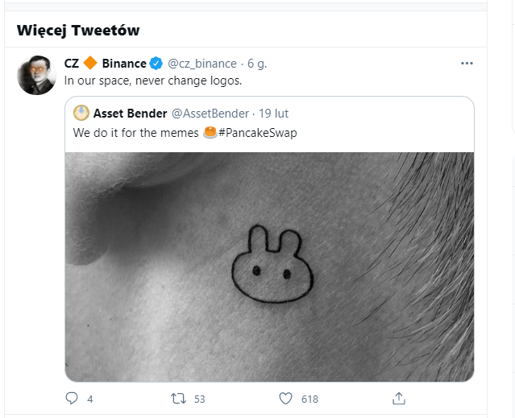
Task: Click the 618 likes count
Action: (x=309, y=399)
